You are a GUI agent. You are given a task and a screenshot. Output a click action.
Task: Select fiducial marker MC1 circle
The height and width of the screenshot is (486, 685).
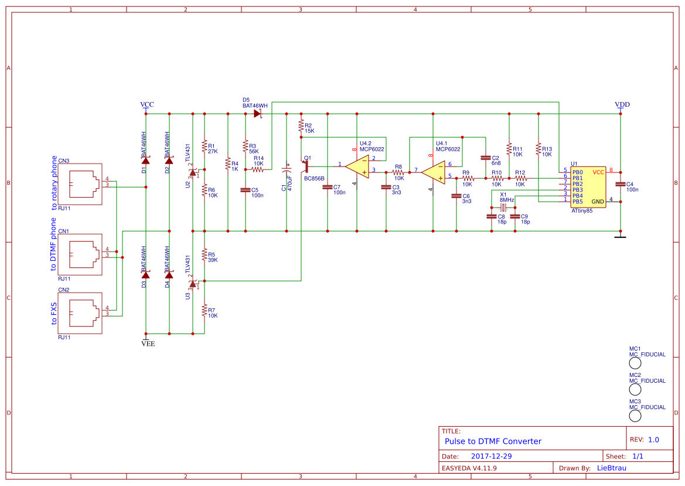point(635,363)
